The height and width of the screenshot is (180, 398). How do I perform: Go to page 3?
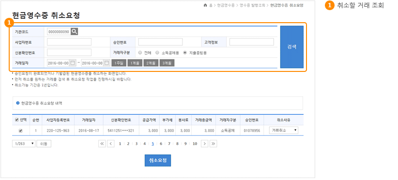(x=137, y=144)
